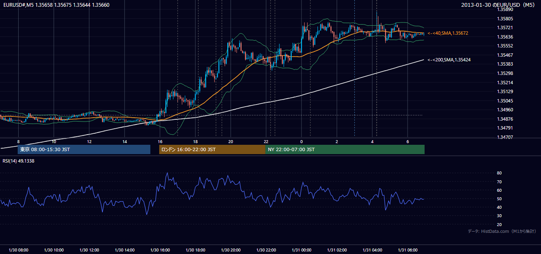Click the Tokyo 08:00-15:30 JST session bar
The image size is (541, 254).
[84, 149]
